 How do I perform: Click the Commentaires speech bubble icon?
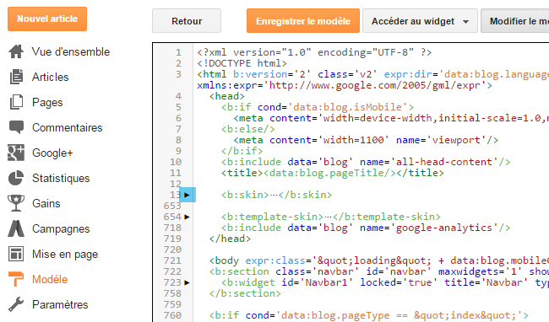16,127
